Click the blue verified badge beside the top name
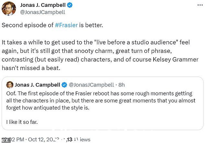 70,5
